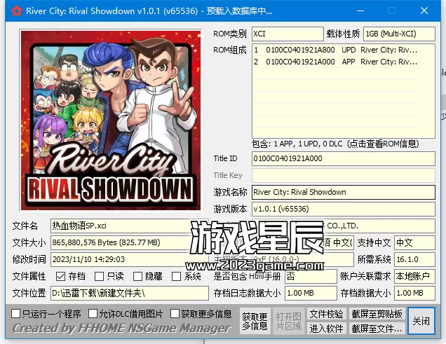Enable 只运行一个程序 option
Viewport: 446px width, 344px height.
click(16, 314)
